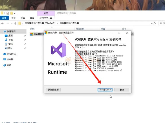Click Get latest version (获取最新版) button
The image size is (165, 123).
coord(53,90)
